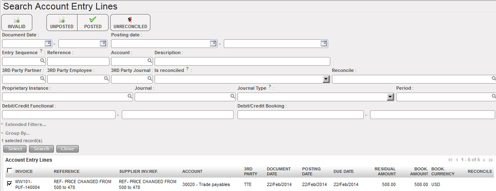Viewport: 496px width, 191px height.
Task: Sort by SUPPLIER INV.REF. column header
Action: click(138, 172)
